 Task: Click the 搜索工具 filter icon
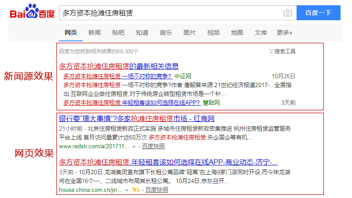click(x=271, y=51)
